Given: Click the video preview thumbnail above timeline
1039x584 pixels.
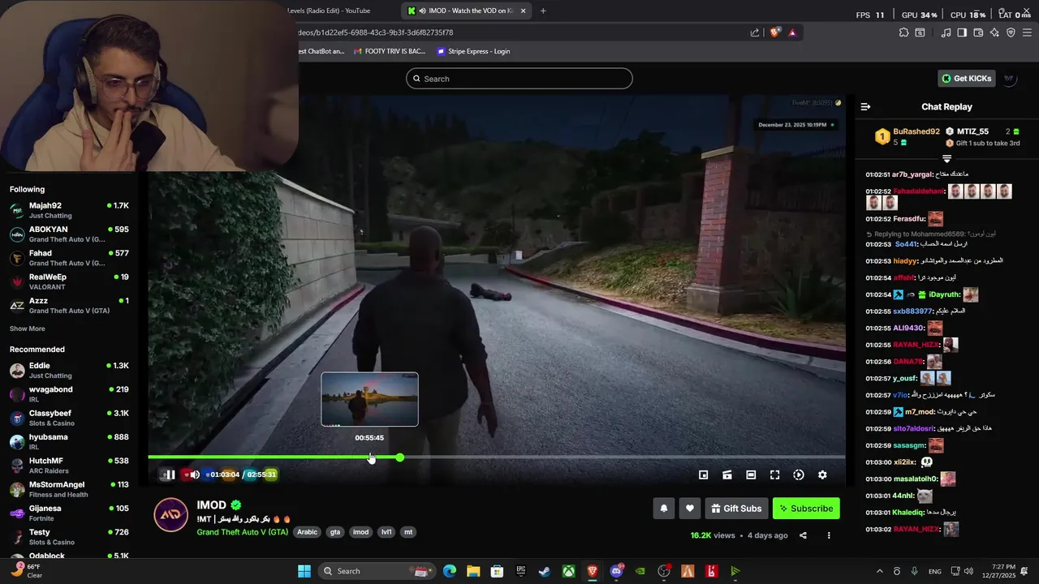Looking at the screenshot, I should click(x=369, y=399).
